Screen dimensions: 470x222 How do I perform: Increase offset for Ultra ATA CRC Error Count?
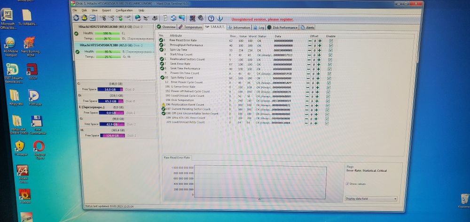point(316,118)
